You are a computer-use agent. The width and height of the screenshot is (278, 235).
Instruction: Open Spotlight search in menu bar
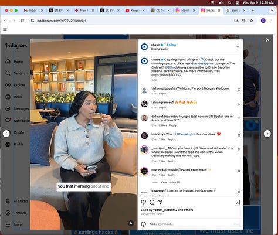(230, 2)
